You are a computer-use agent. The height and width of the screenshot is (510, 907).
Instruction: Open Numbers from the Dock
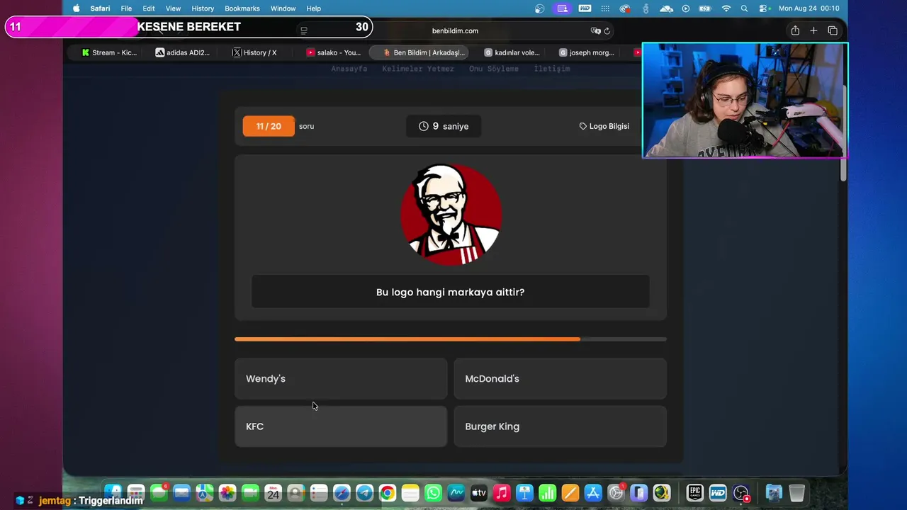547,493
